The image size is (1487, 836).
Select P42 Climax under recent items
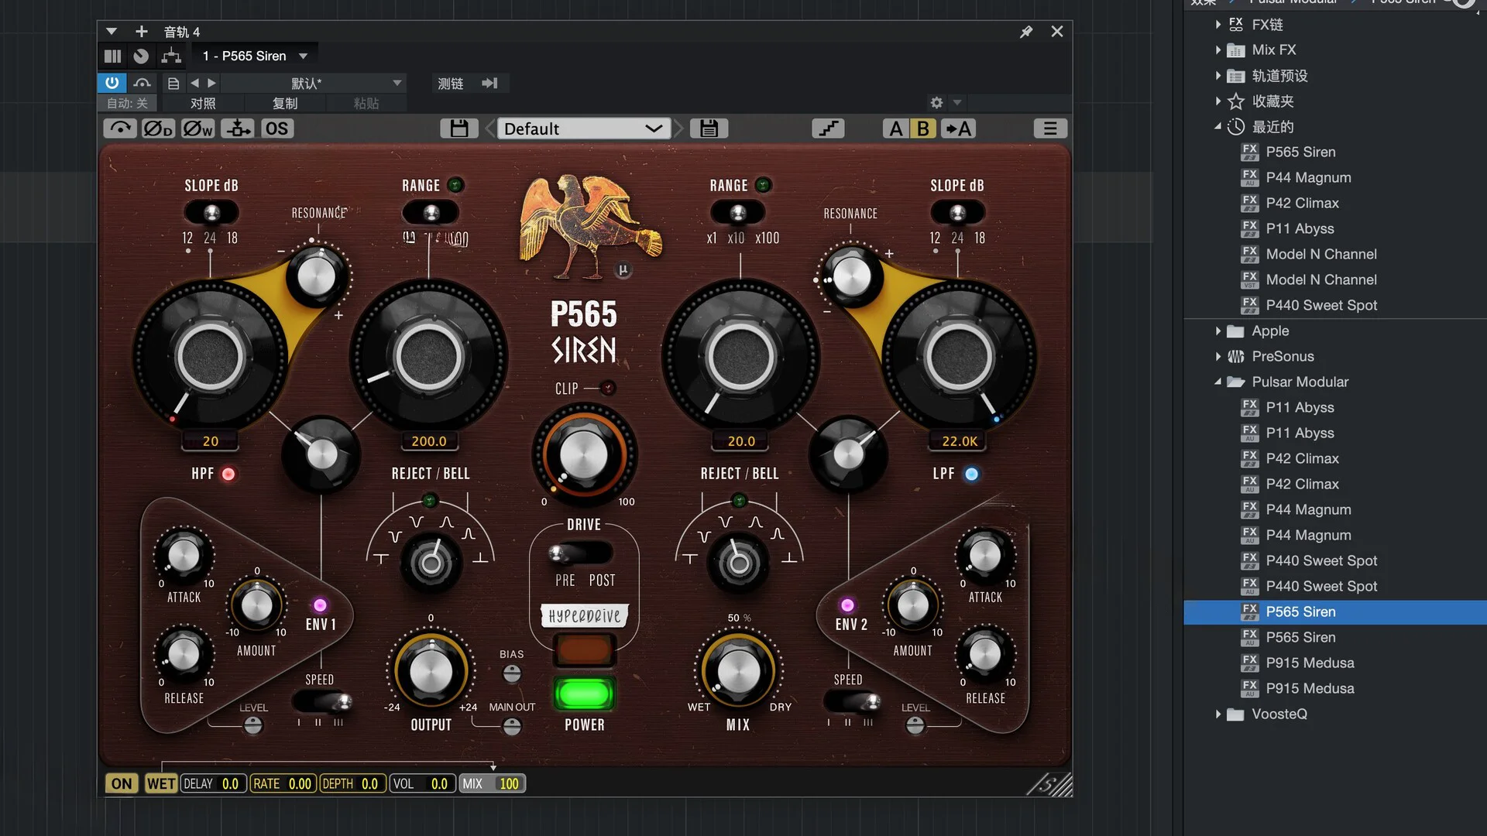[1302, 203]
